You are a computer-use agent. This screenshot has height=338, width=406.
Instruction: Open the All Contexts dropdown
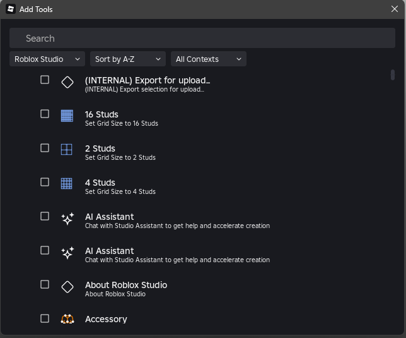click(209, 59)
